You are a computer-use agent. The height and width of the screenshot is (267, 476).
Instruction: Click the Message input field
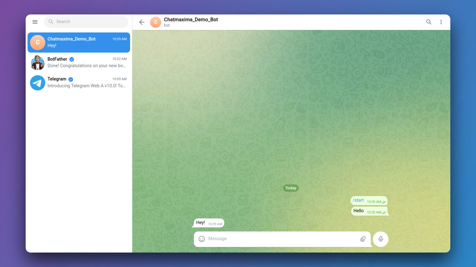[282, 239]
